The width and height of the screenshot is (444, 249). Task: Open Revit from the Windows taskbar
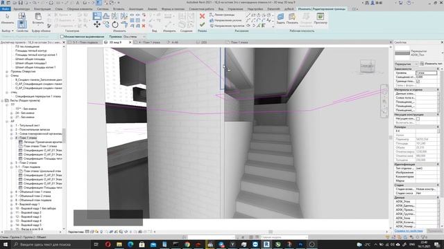(x=266, y=244)
